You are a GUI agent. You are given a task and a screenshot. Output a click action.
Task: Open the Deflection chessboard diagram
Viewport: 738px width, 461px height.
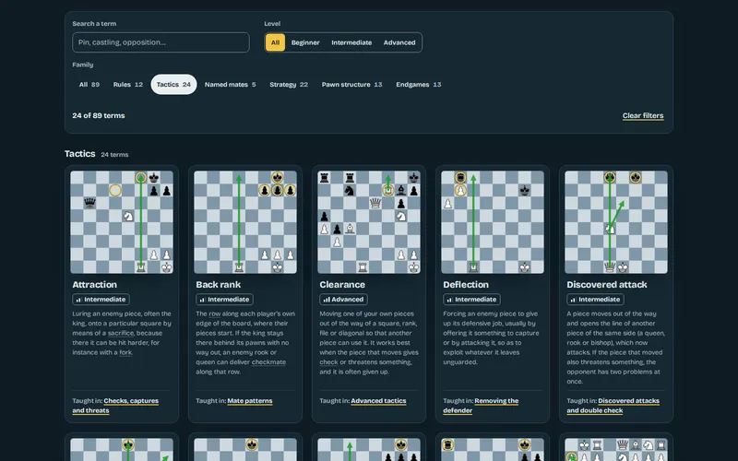click(493, 222)
